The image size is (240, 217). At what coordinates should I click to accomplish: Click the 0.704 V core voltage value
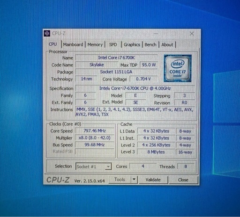pyautogui.click(x=143, y=79)
